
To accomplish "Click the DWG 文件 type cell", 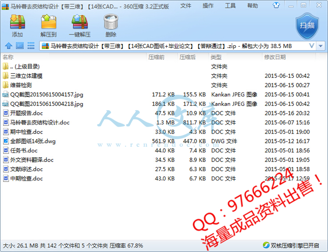I will tap(224, 141).
